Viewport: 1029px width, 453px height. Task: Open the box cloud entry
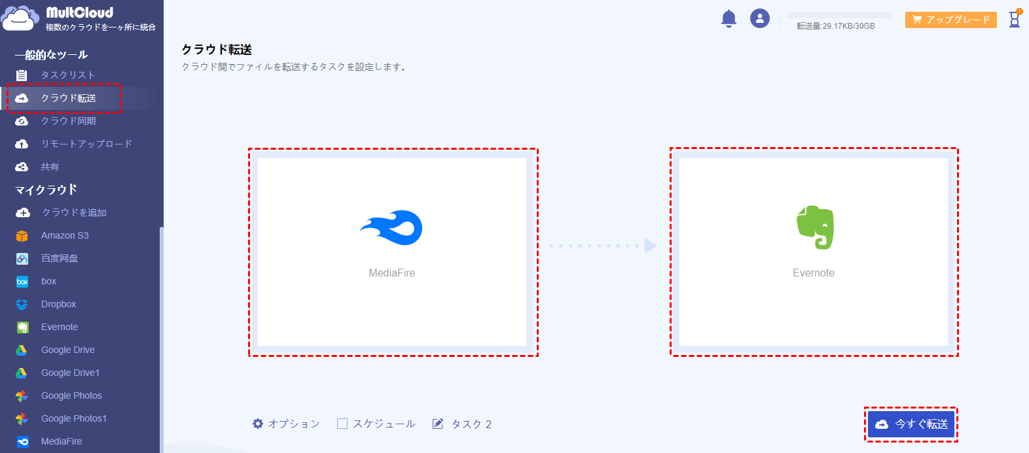[49, 281]
